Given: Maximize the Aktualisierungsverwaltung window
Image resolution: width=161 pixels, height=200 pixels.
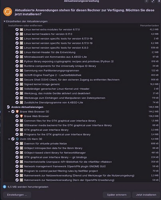Looking at the screenshot, I should tap(153, 1).
